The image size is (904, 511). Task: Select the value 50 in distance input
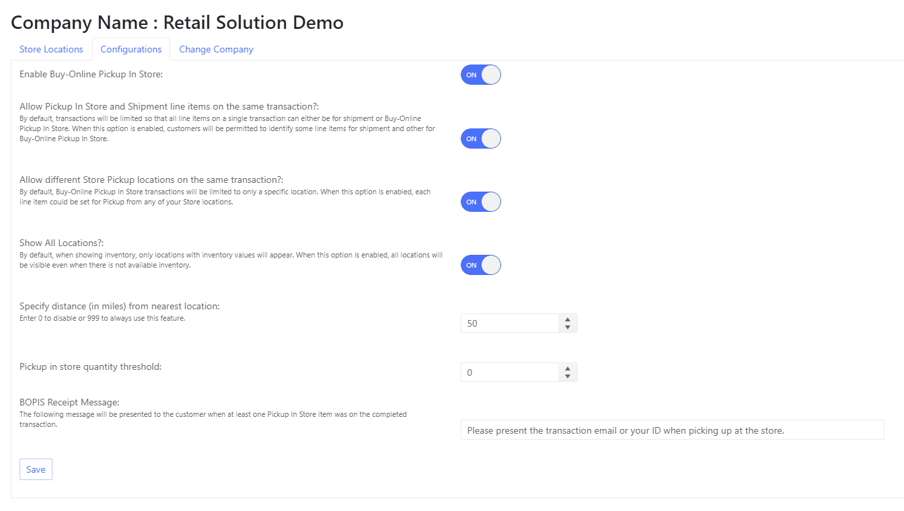pos(472,323)
